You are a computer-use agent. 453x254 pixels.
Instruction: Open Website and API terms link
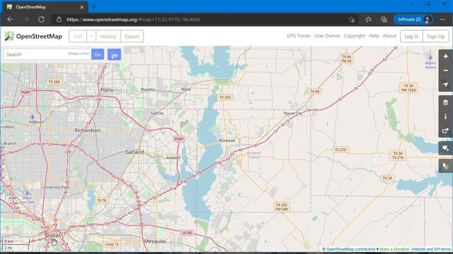tap(431, 249)
